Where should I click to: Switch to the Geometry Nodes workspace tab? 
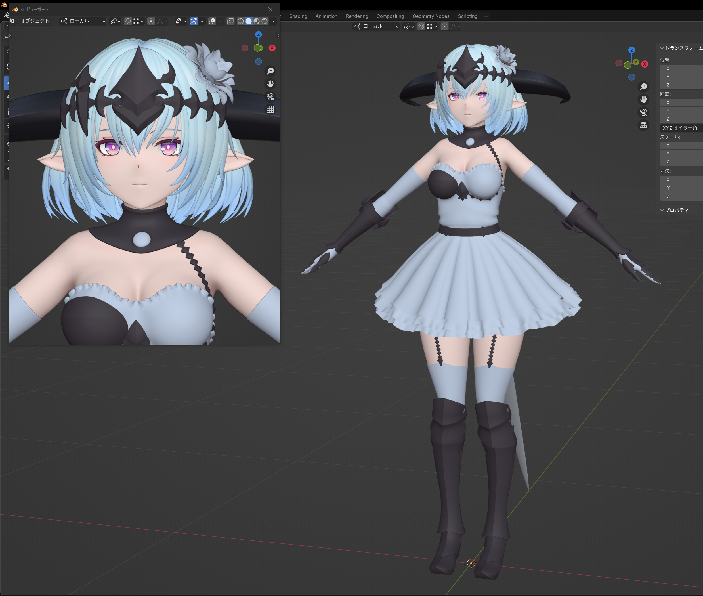click(x=431, y=16)
